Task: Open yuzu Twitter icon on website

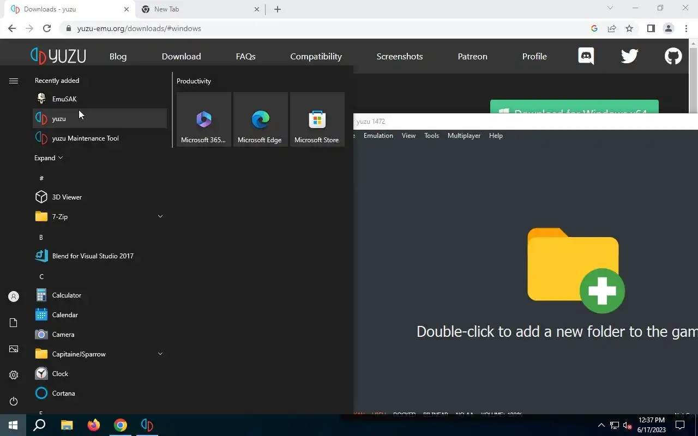Action: tap(630, 56)
